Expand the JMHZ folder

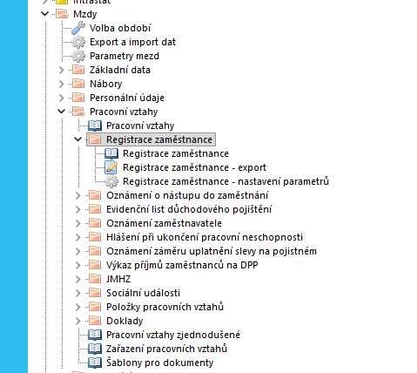coord(77,279)
